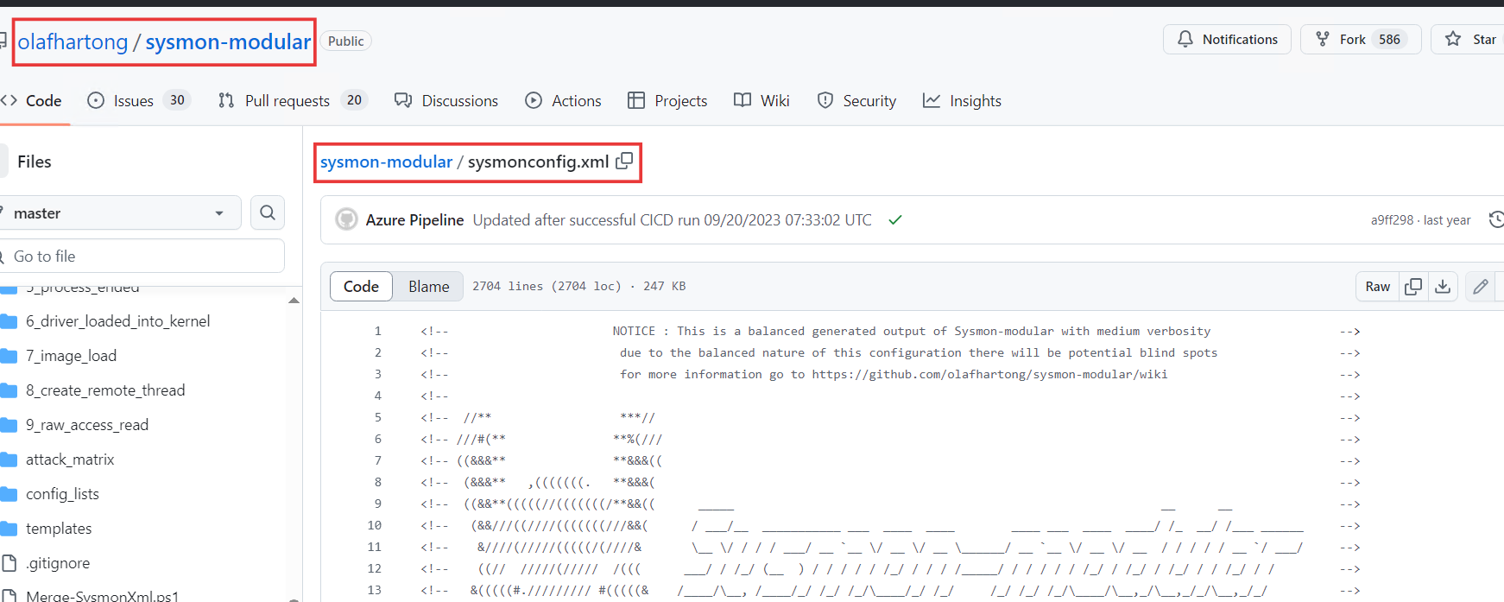Open the 6_driver_loaded_into_kernel folder
Screen dimensions: 1504x602
pyautogui.click(x=117, y=321)
